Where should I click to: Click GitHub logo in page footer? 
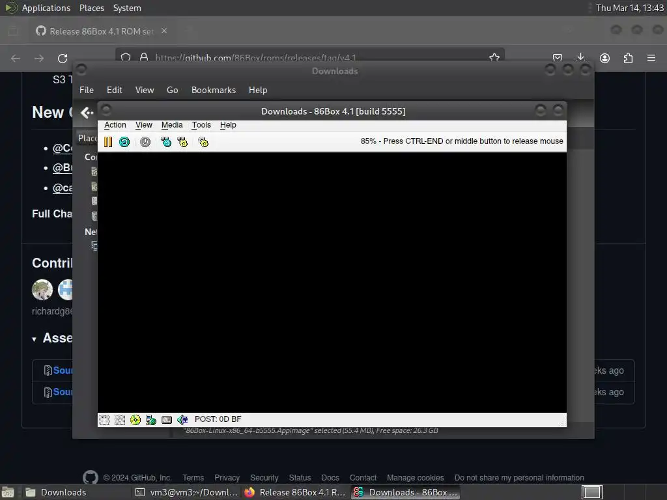90,477
